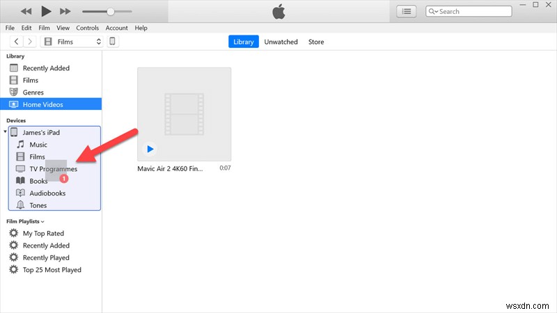Maximize the iTunes window
This screenshot has height=313, width=557.
pyautogui.click(x=535, y=5)
